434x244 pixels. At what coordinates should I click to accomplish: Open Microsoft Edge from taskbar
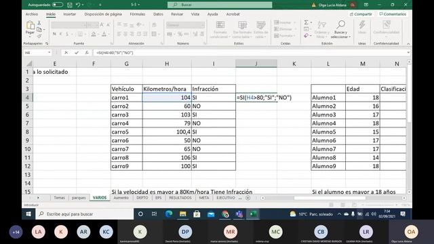(x=169, y=214)
